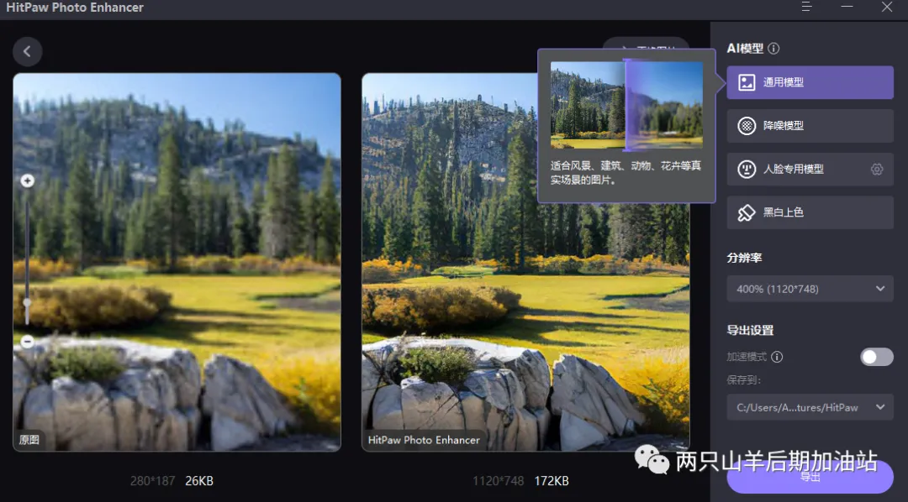Click the 通用模型 picture icon
This screenshot has height=502, width=908.
(747, 82)
